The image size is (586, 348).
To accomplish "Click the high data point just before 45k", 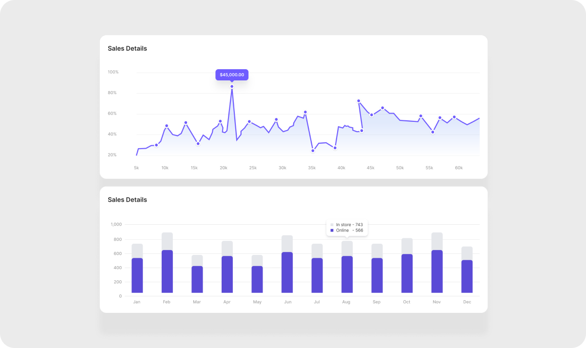I will tap(359, 101).
